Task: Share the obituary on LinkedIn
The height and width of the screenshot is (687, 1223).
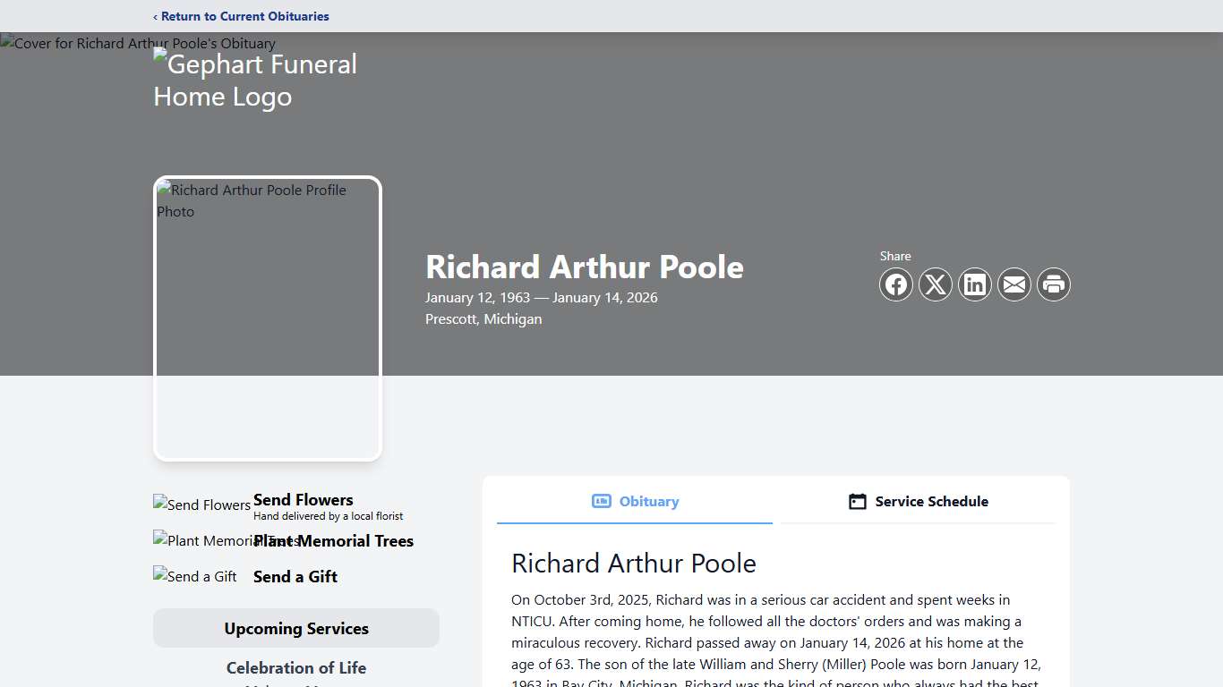Action: point(975,284)
